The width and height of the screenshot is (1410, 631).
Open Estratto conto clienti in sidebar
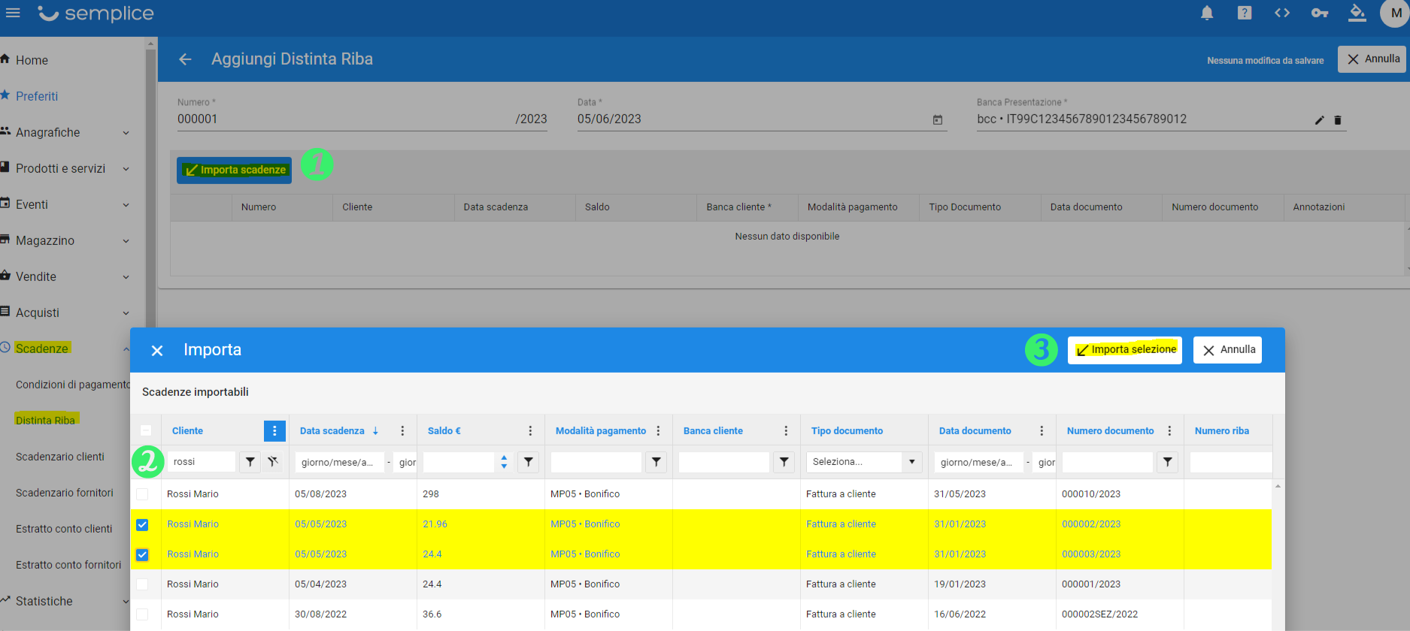(x=64, y=529)
